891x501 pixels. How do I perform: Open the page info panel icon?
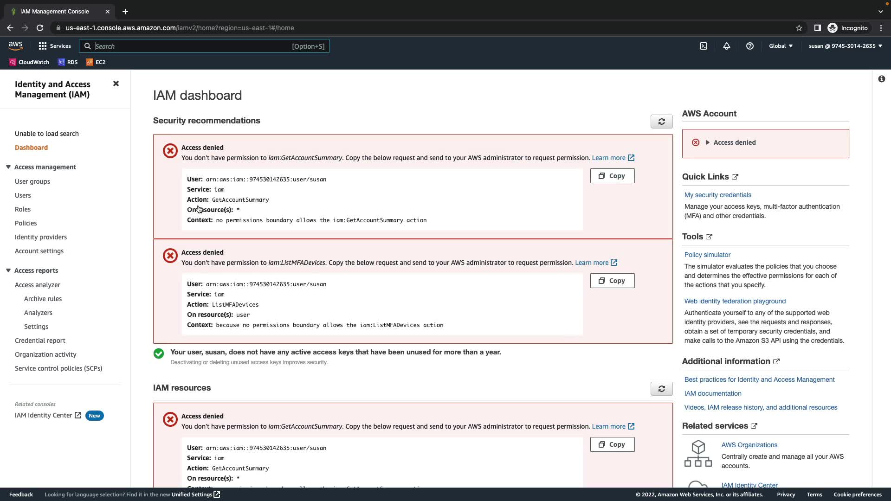(881, 79)
